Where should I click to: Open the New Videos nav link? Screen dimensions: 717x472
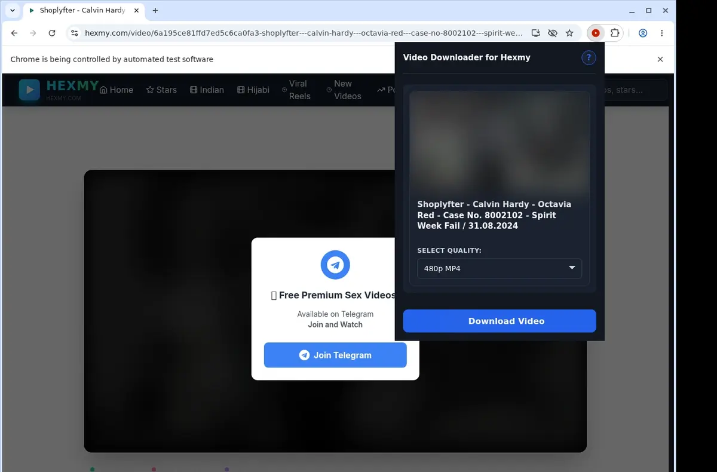click(344, 90)
